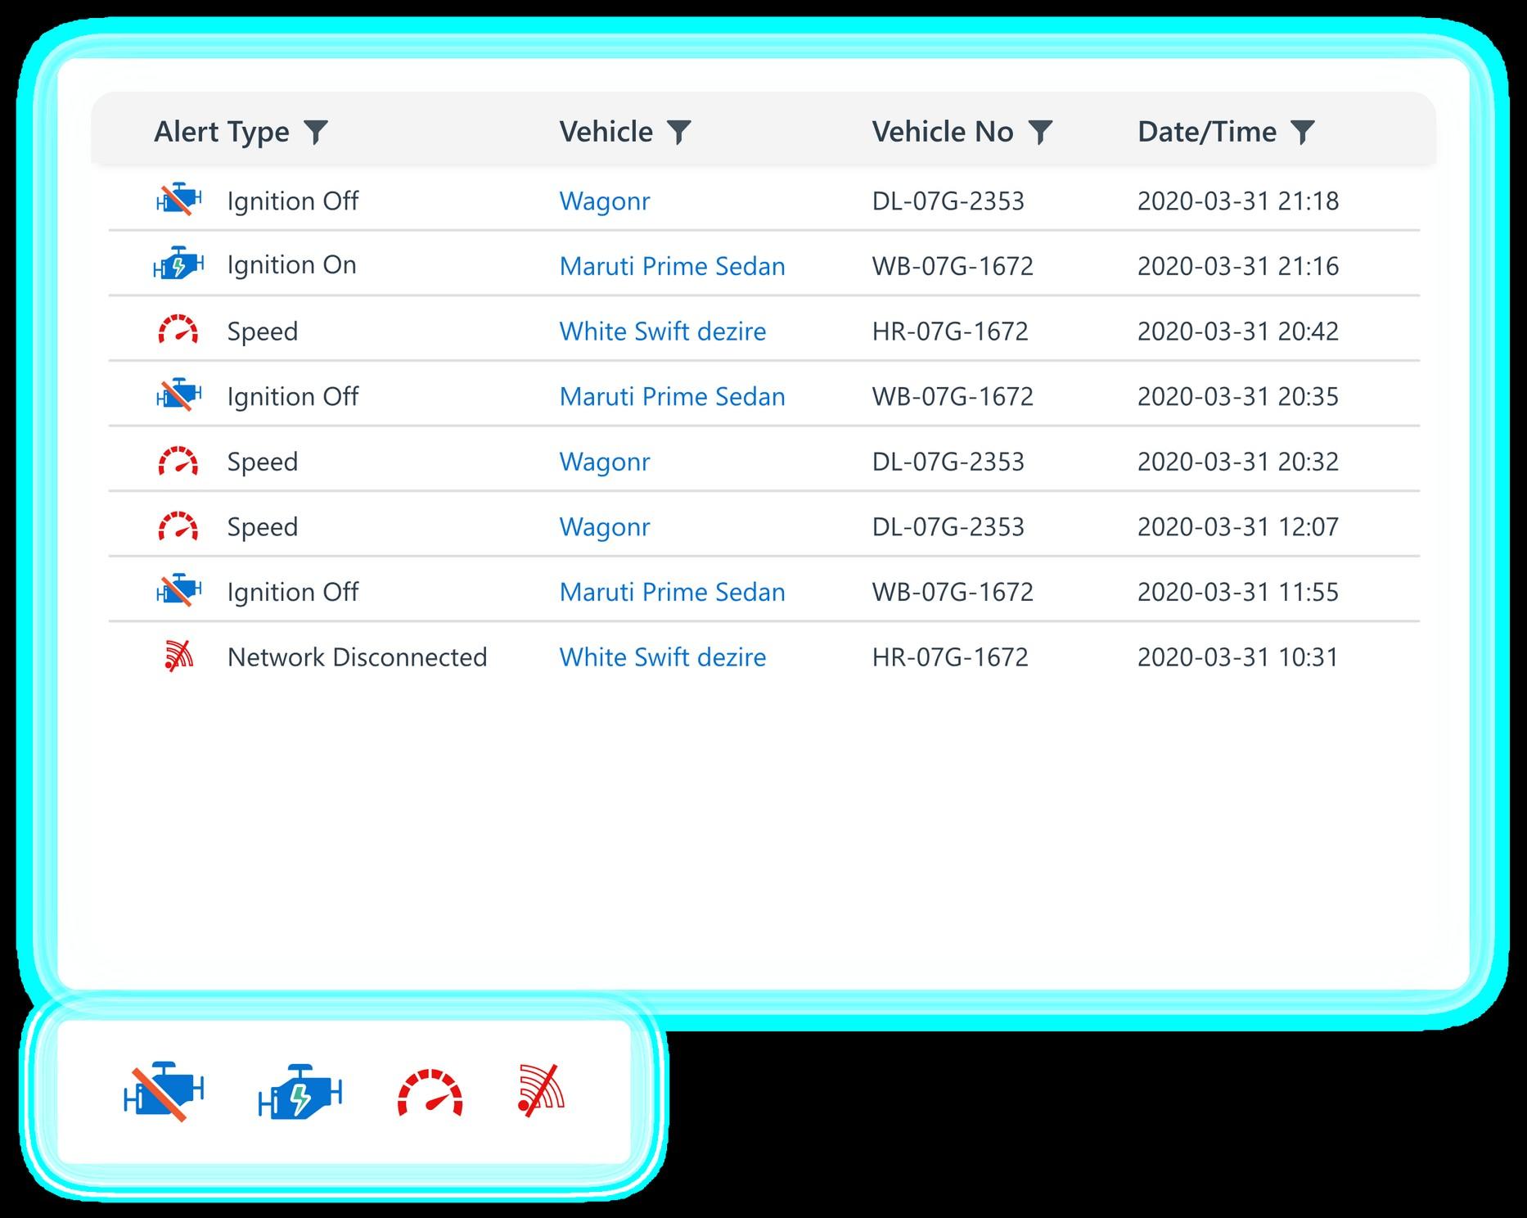Click the Alert Type column header

coord(222,132)
